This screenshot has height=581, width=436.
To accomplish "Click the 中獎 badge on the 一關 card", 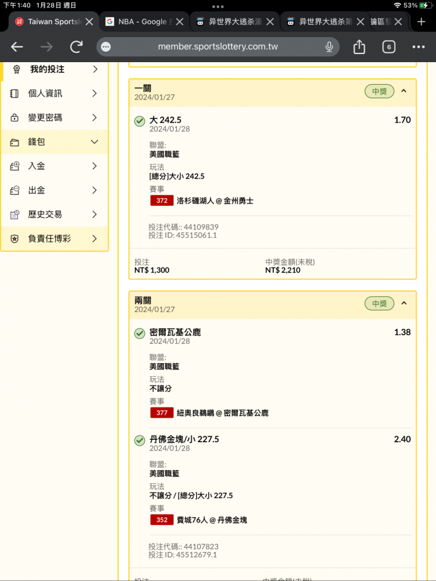I will pos(379,91).
